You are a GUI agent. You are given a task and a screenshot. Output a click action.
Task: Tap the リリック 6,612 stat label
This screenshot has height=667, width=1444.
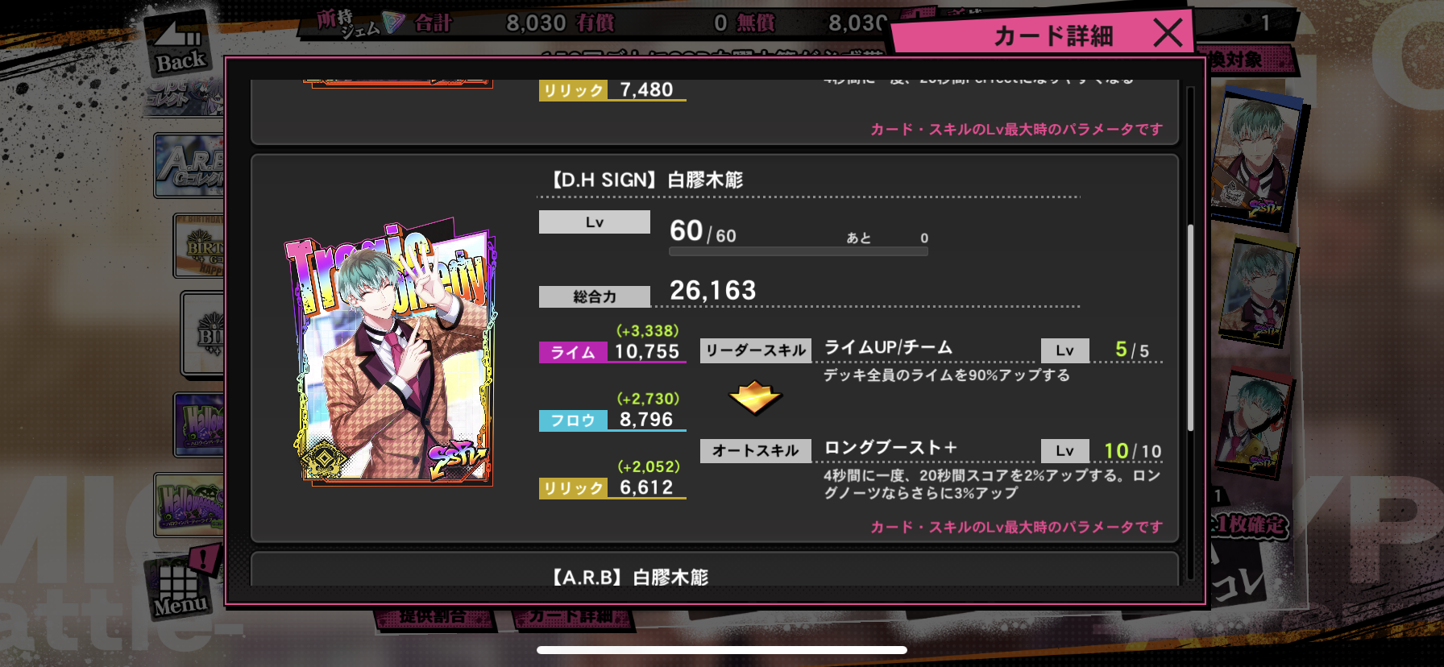pos(573,488)
